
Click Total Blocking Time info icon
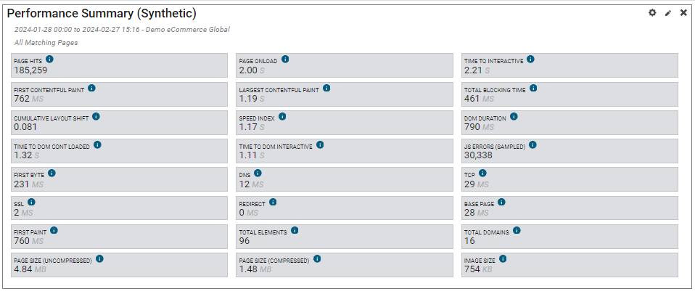click(x=533, y=88)
